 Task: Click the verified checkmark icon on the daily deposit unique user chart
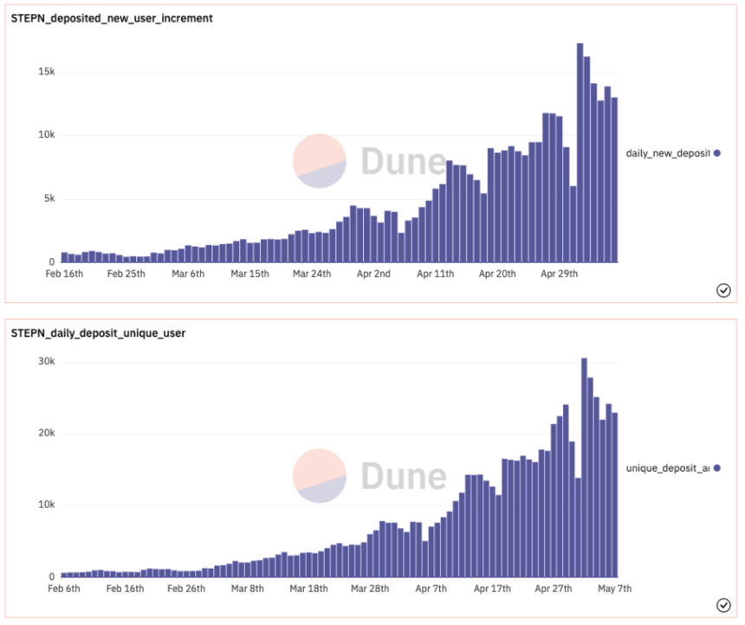[x=723, y=605]
